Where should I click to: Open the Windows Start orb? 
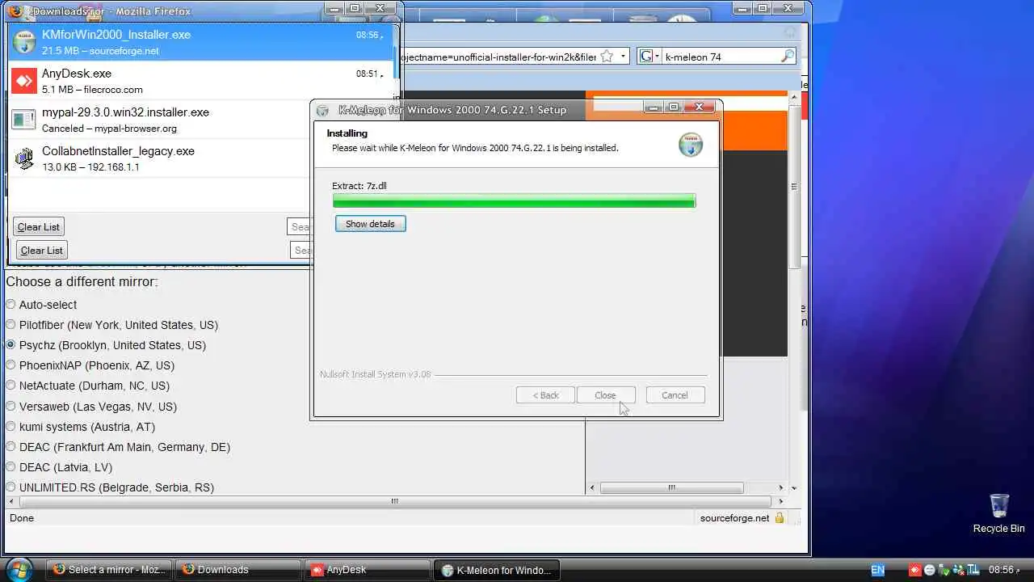coord(18,569)
